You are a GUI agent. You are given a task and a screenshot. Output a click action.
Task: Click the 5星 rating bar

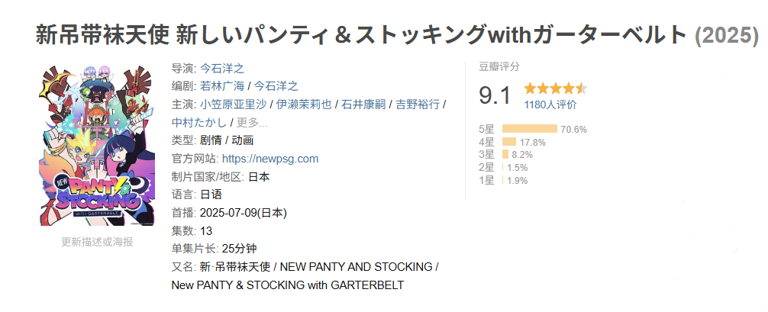(529, 129)
